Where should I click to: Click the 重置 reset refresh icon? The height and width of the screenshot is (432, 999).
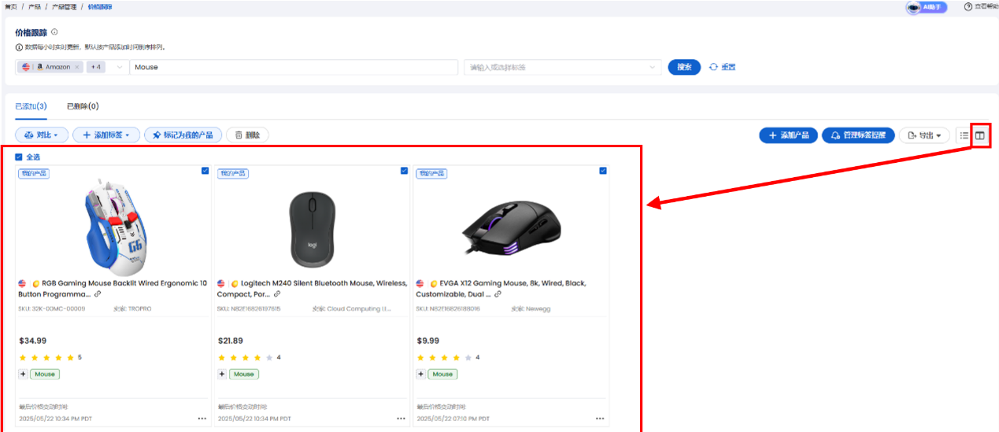(713, 68)
